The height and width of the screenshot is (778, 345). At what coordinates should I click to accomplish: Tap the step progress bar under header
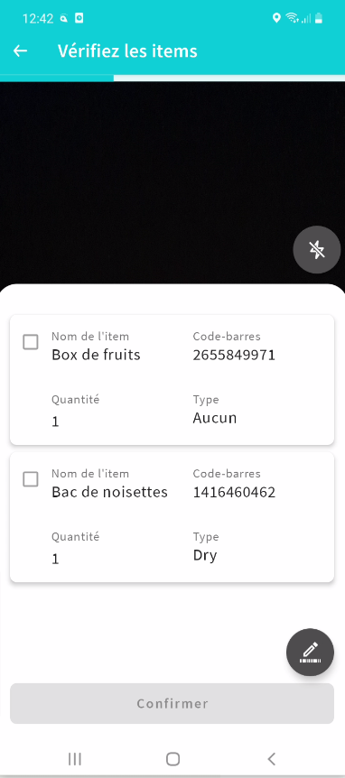(172, 78)
